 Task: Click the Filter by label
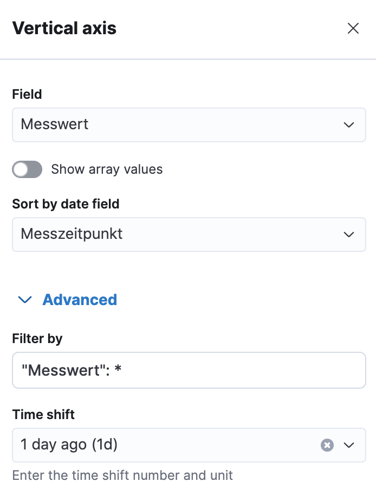pos(37,338)
